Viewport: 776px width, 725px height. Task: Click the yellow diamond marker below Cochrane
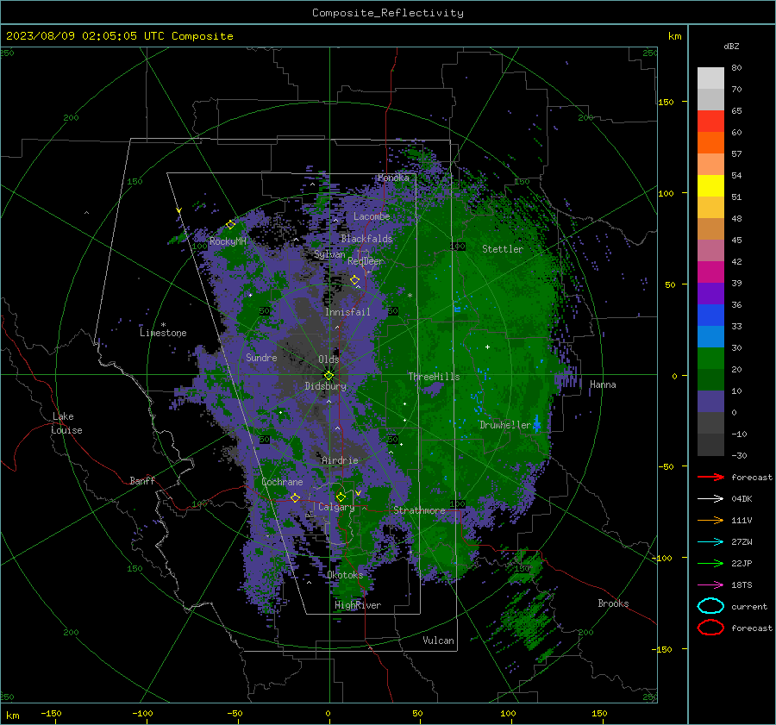click(295, 497)
